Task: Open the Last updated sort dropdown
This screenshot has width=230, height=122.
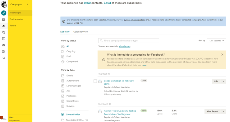Action: point(216,41)
